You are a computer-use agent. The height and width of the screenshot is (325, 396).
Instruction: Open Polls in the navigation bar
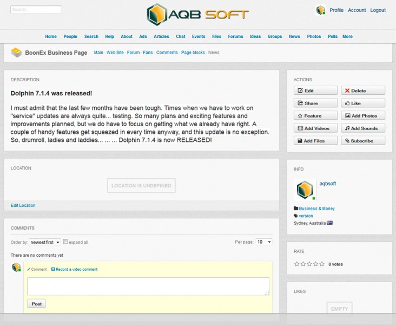coord(333,36)
